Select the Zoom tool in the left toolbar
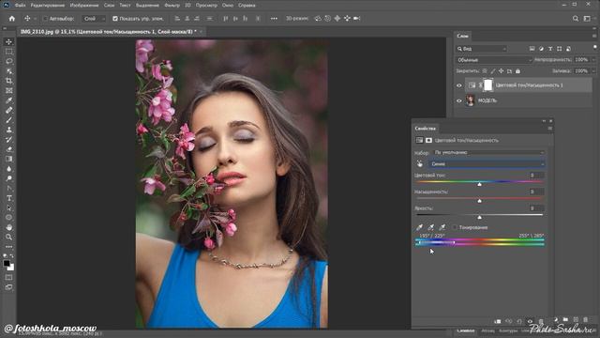The image size is (600, 338). tap(8, 238)
